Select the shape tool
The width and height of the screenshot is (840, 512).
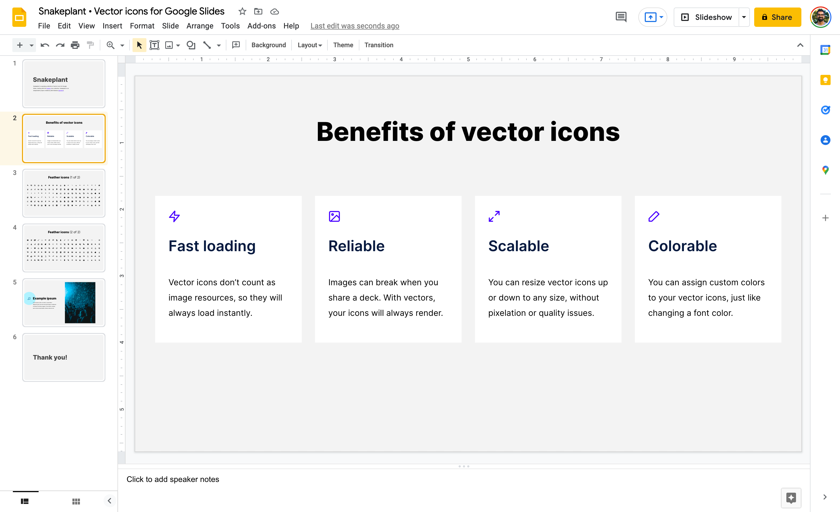tap(191, 45)
